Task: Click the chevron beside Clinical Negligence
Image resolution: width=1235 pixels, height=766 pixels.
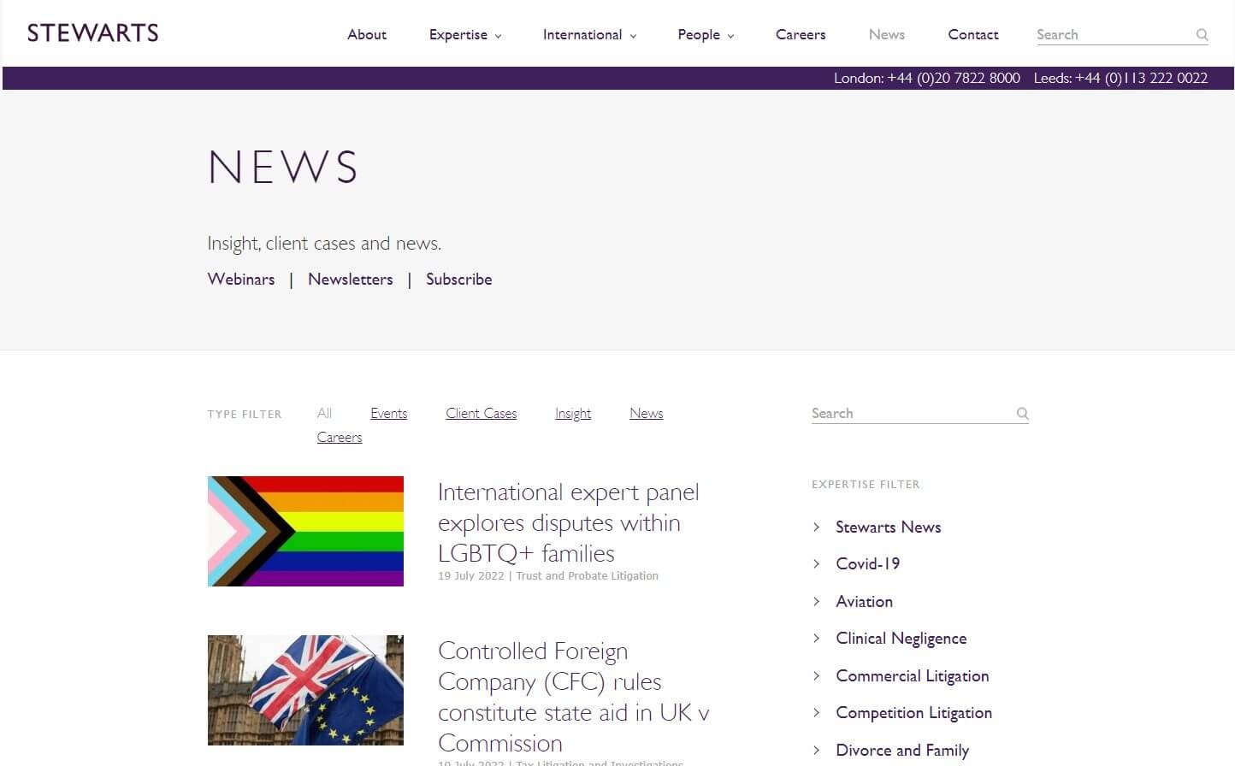Action: click(x=816, y=639)
